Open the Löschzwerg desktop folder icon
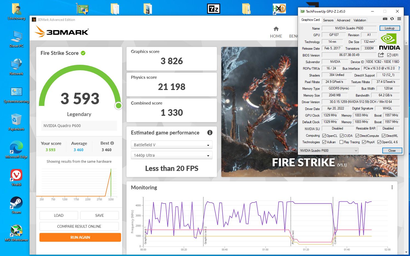The width and height of the screenshot is (410, 256). [16, 10]
